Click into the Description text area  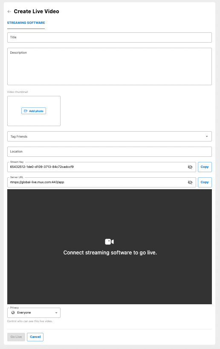(109, 66)
